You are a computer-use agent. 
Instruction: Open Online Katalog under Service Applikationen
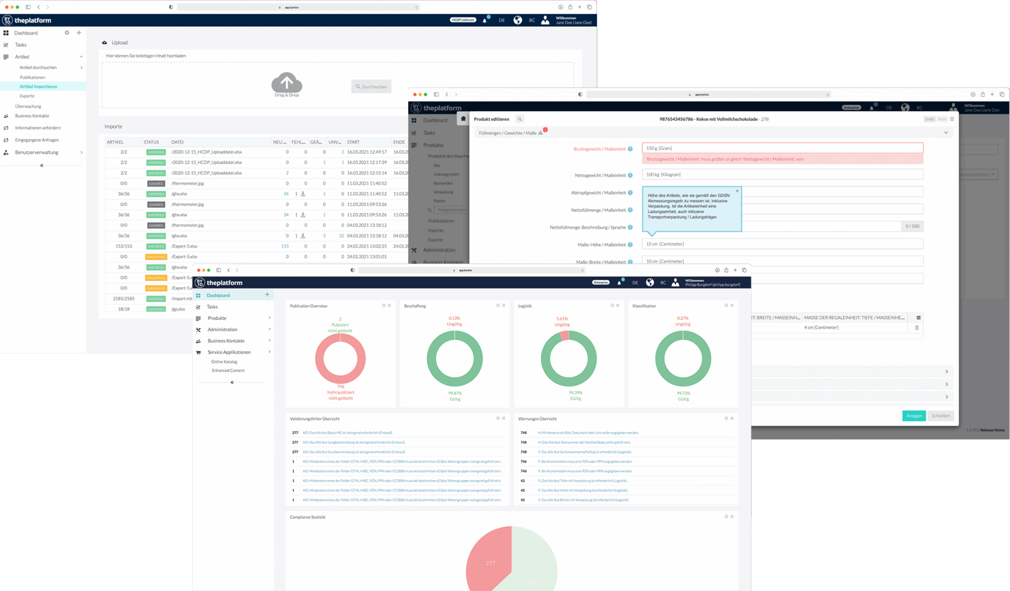click(x=224, y=362)
